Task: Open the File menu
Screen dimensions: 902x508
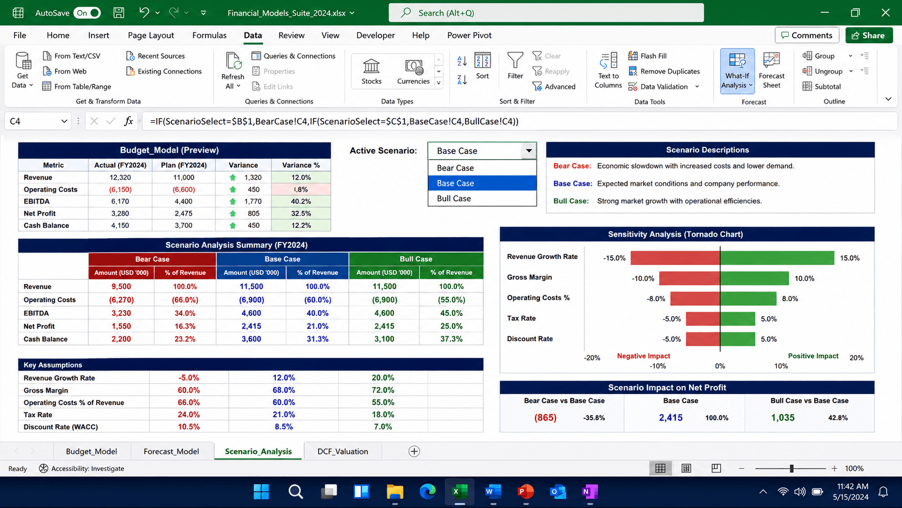Action: point(20,35)
